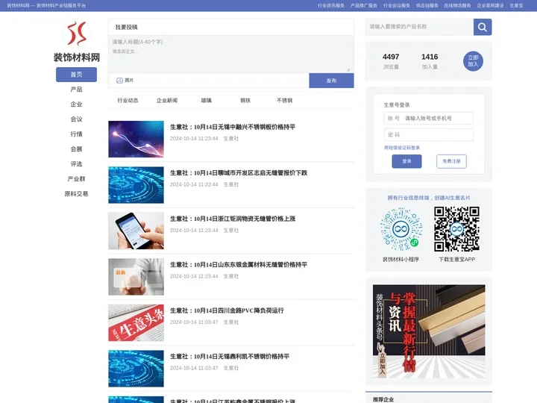537x403 pixels.
Task: Open 产品 in the sidebar menu
Action: click(x=76, y=90)
